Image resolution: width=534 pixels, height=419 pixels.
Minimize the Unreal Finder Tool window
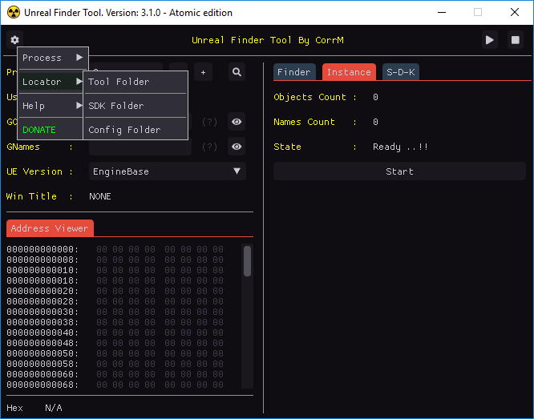[x=442, y=13]
